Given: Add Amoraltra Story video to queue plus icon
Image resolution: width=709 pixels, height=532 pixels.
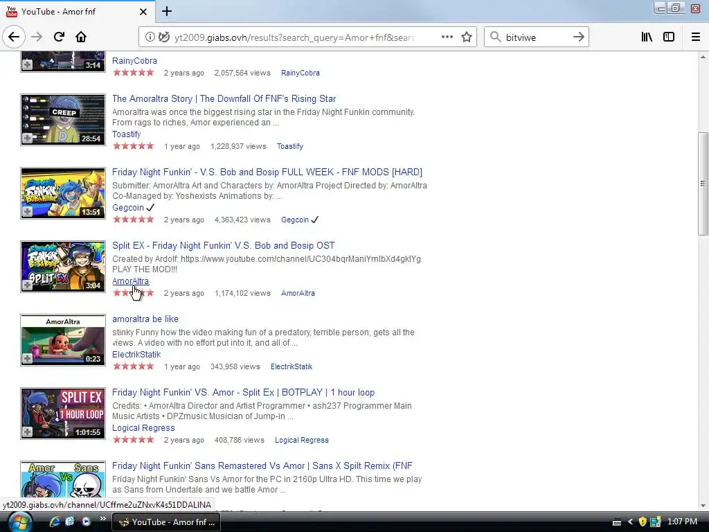Looking at the screenshot, I should [x=28, y=139].
